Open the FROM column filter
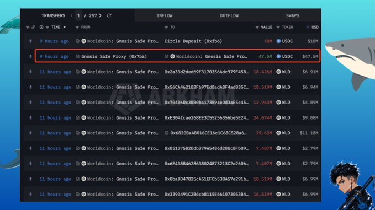This screenshot has height=210, width=375. coord(77,27)
